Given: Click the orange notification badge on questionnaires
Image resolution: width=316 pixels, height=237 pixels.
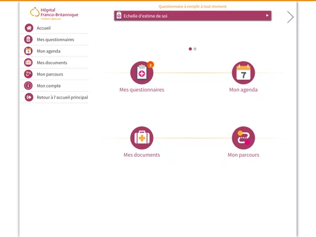Looking at the screenshot, I should [151, 65].
